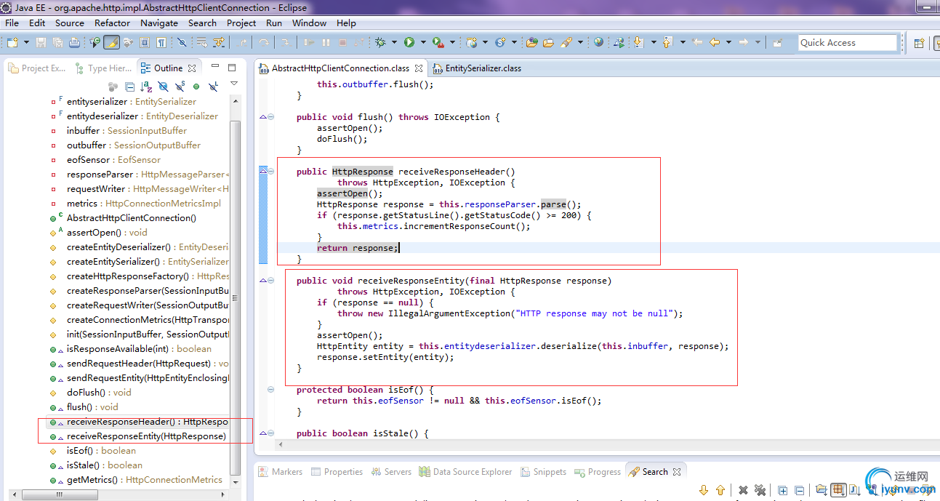The image size is (940, 501).
Task: Click Outline vertical scrollbar
Action: tap(235, 298)
